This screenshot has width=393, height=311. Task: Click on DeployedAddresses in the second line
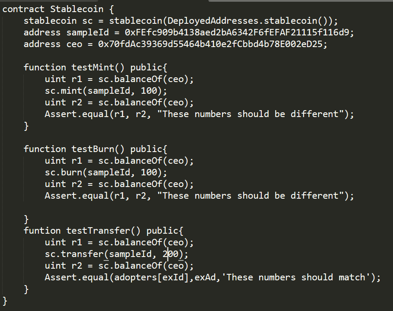pos(213,21)
